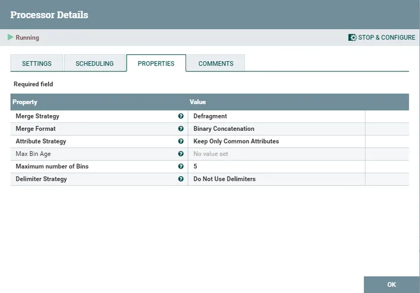Click the 'No value set' cell
420x293 pixels.
click(276, 154)
